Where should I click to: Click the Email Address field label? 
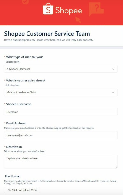[x=16, y=123]
